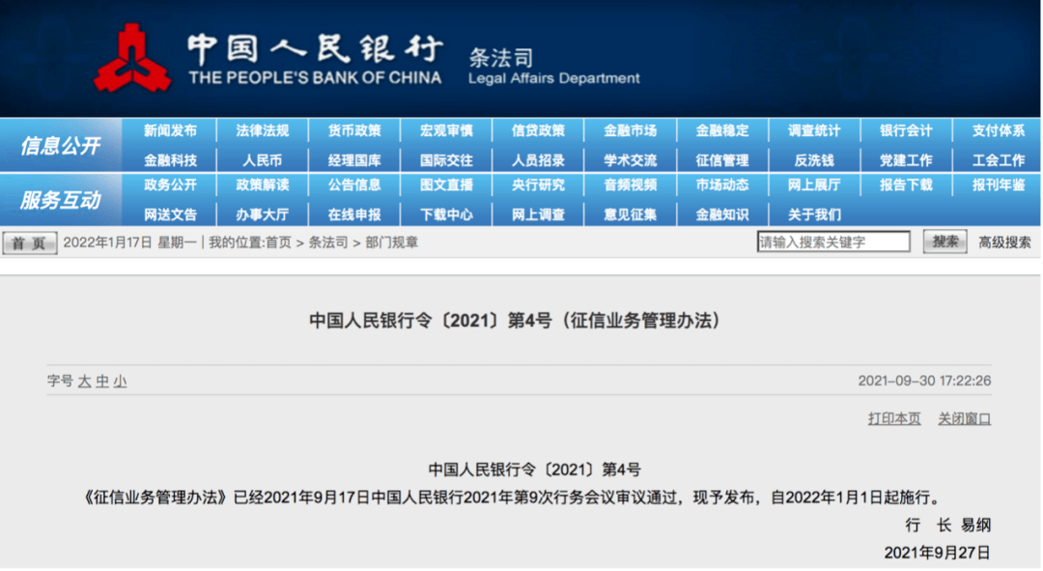Open 网上调查 link
This screenshot has height=571, width=1043.
pyautogui.click(x=538, y=214)
